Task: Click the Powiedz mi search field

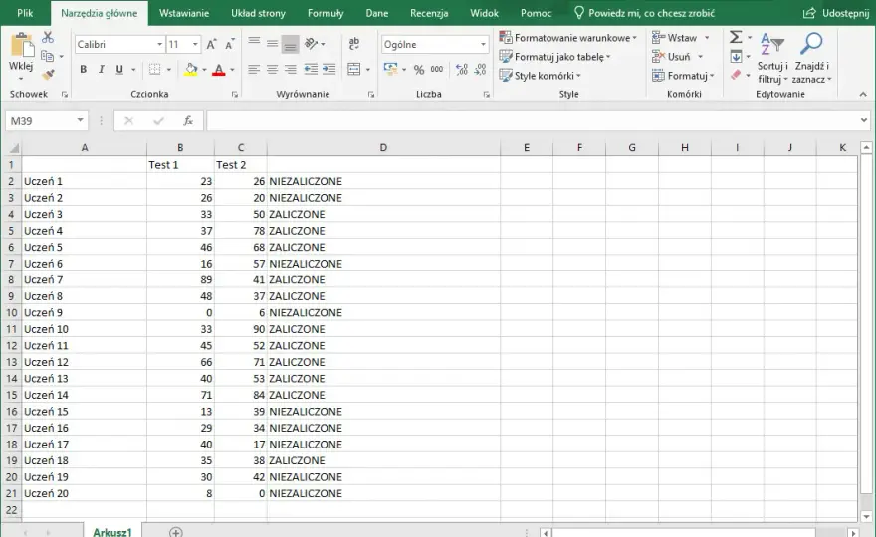Action: (x=644, y=13)
